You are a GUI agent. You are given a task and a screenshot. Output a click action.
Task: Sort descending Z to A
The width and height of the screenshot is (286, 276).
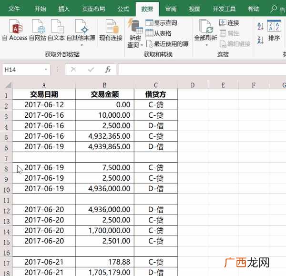pyautogui.click(x=260, y=40)
